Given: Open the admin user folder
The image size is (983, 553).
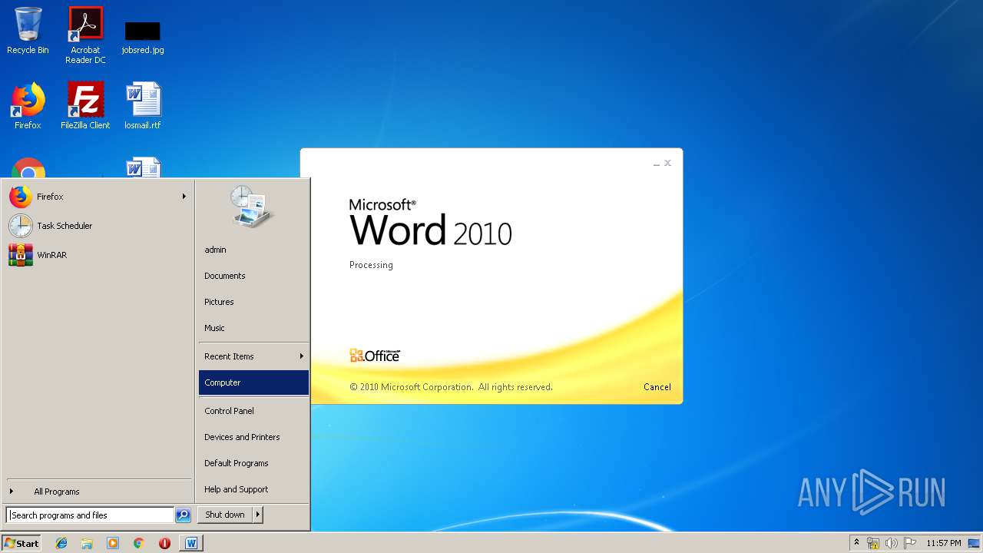Looking at the screenshot, I should 253,250.
